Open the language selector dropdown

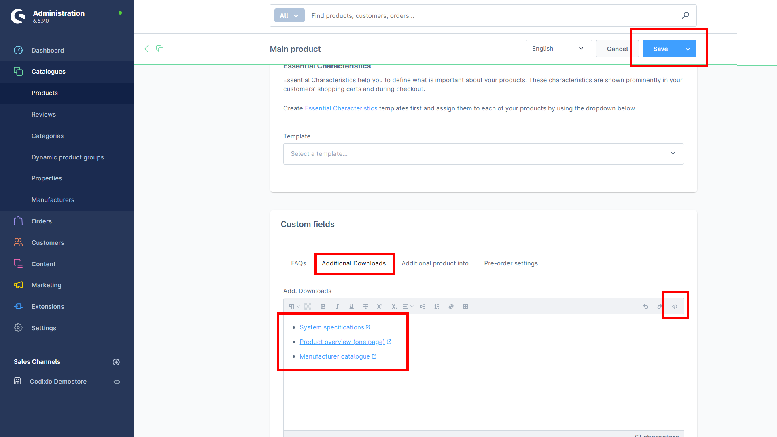556,49
